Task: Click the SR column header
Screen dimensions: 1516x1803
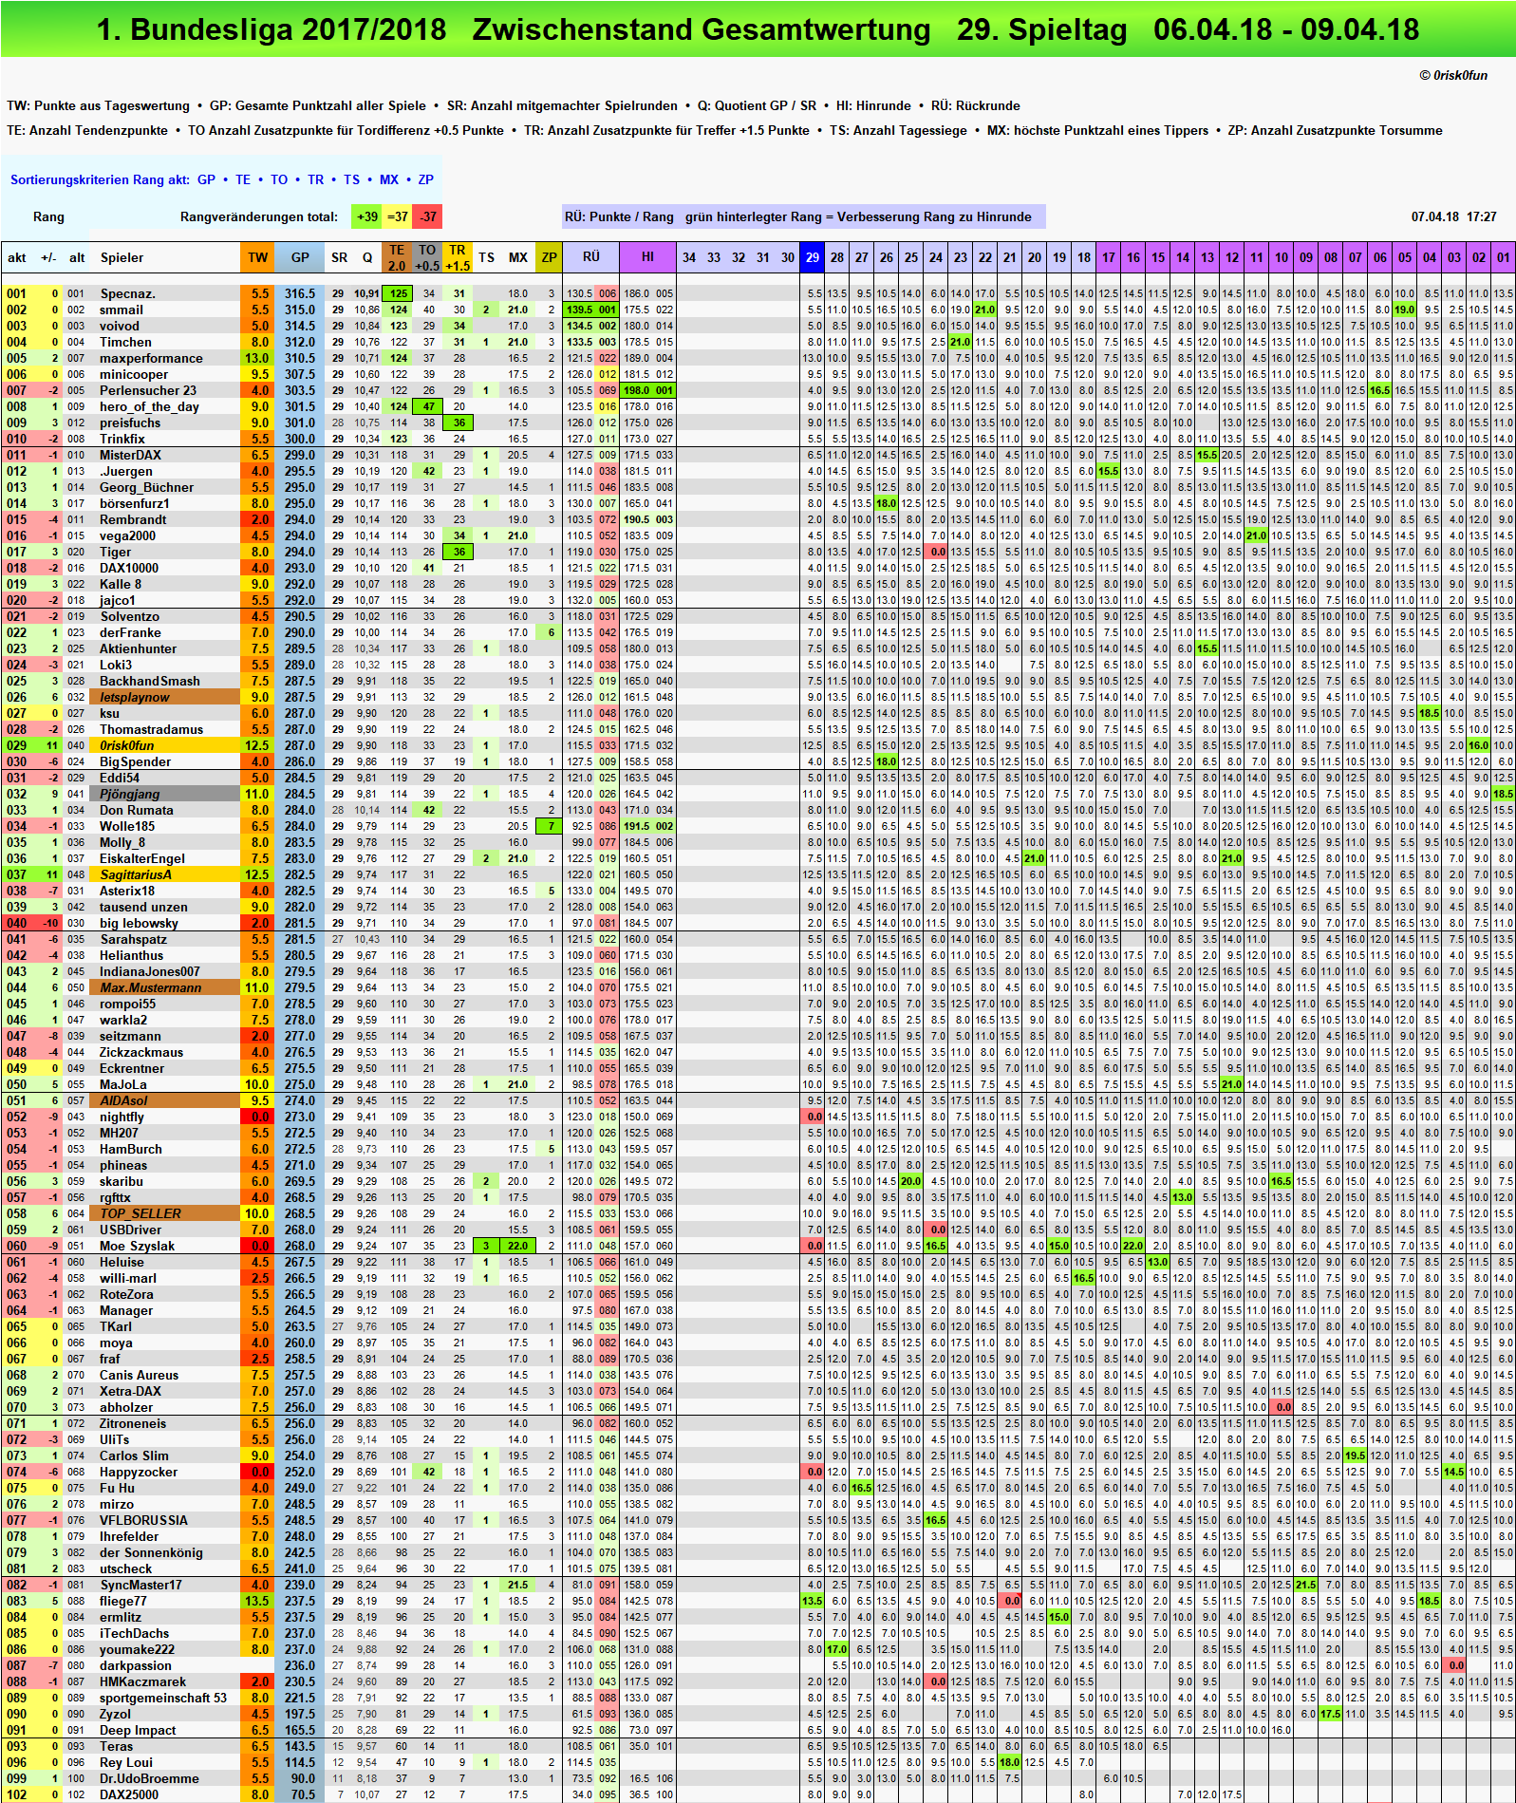Action: point(339,257)
